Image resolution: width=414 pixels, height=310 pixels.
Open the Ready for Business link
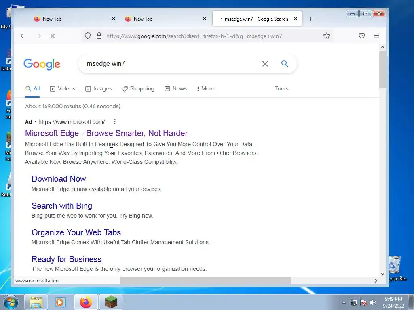(x=67, y=259)
